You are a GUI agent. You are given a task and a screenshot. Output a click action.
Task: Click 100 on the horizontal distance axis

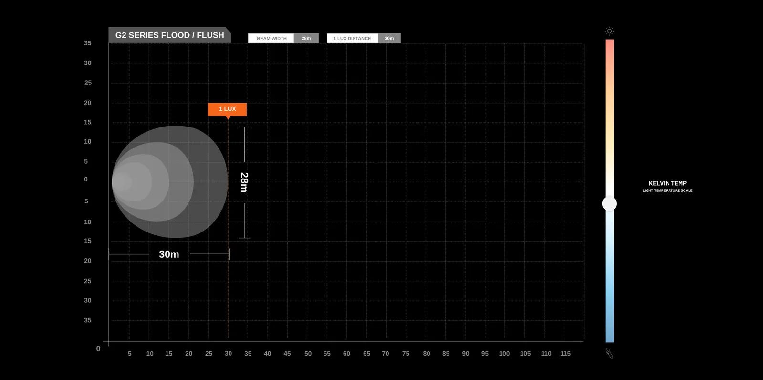click(x=504, y=354)
